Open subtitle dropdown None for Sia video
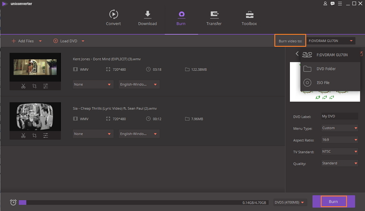Viewport: 365px width, 211px height. coord(93,134)
